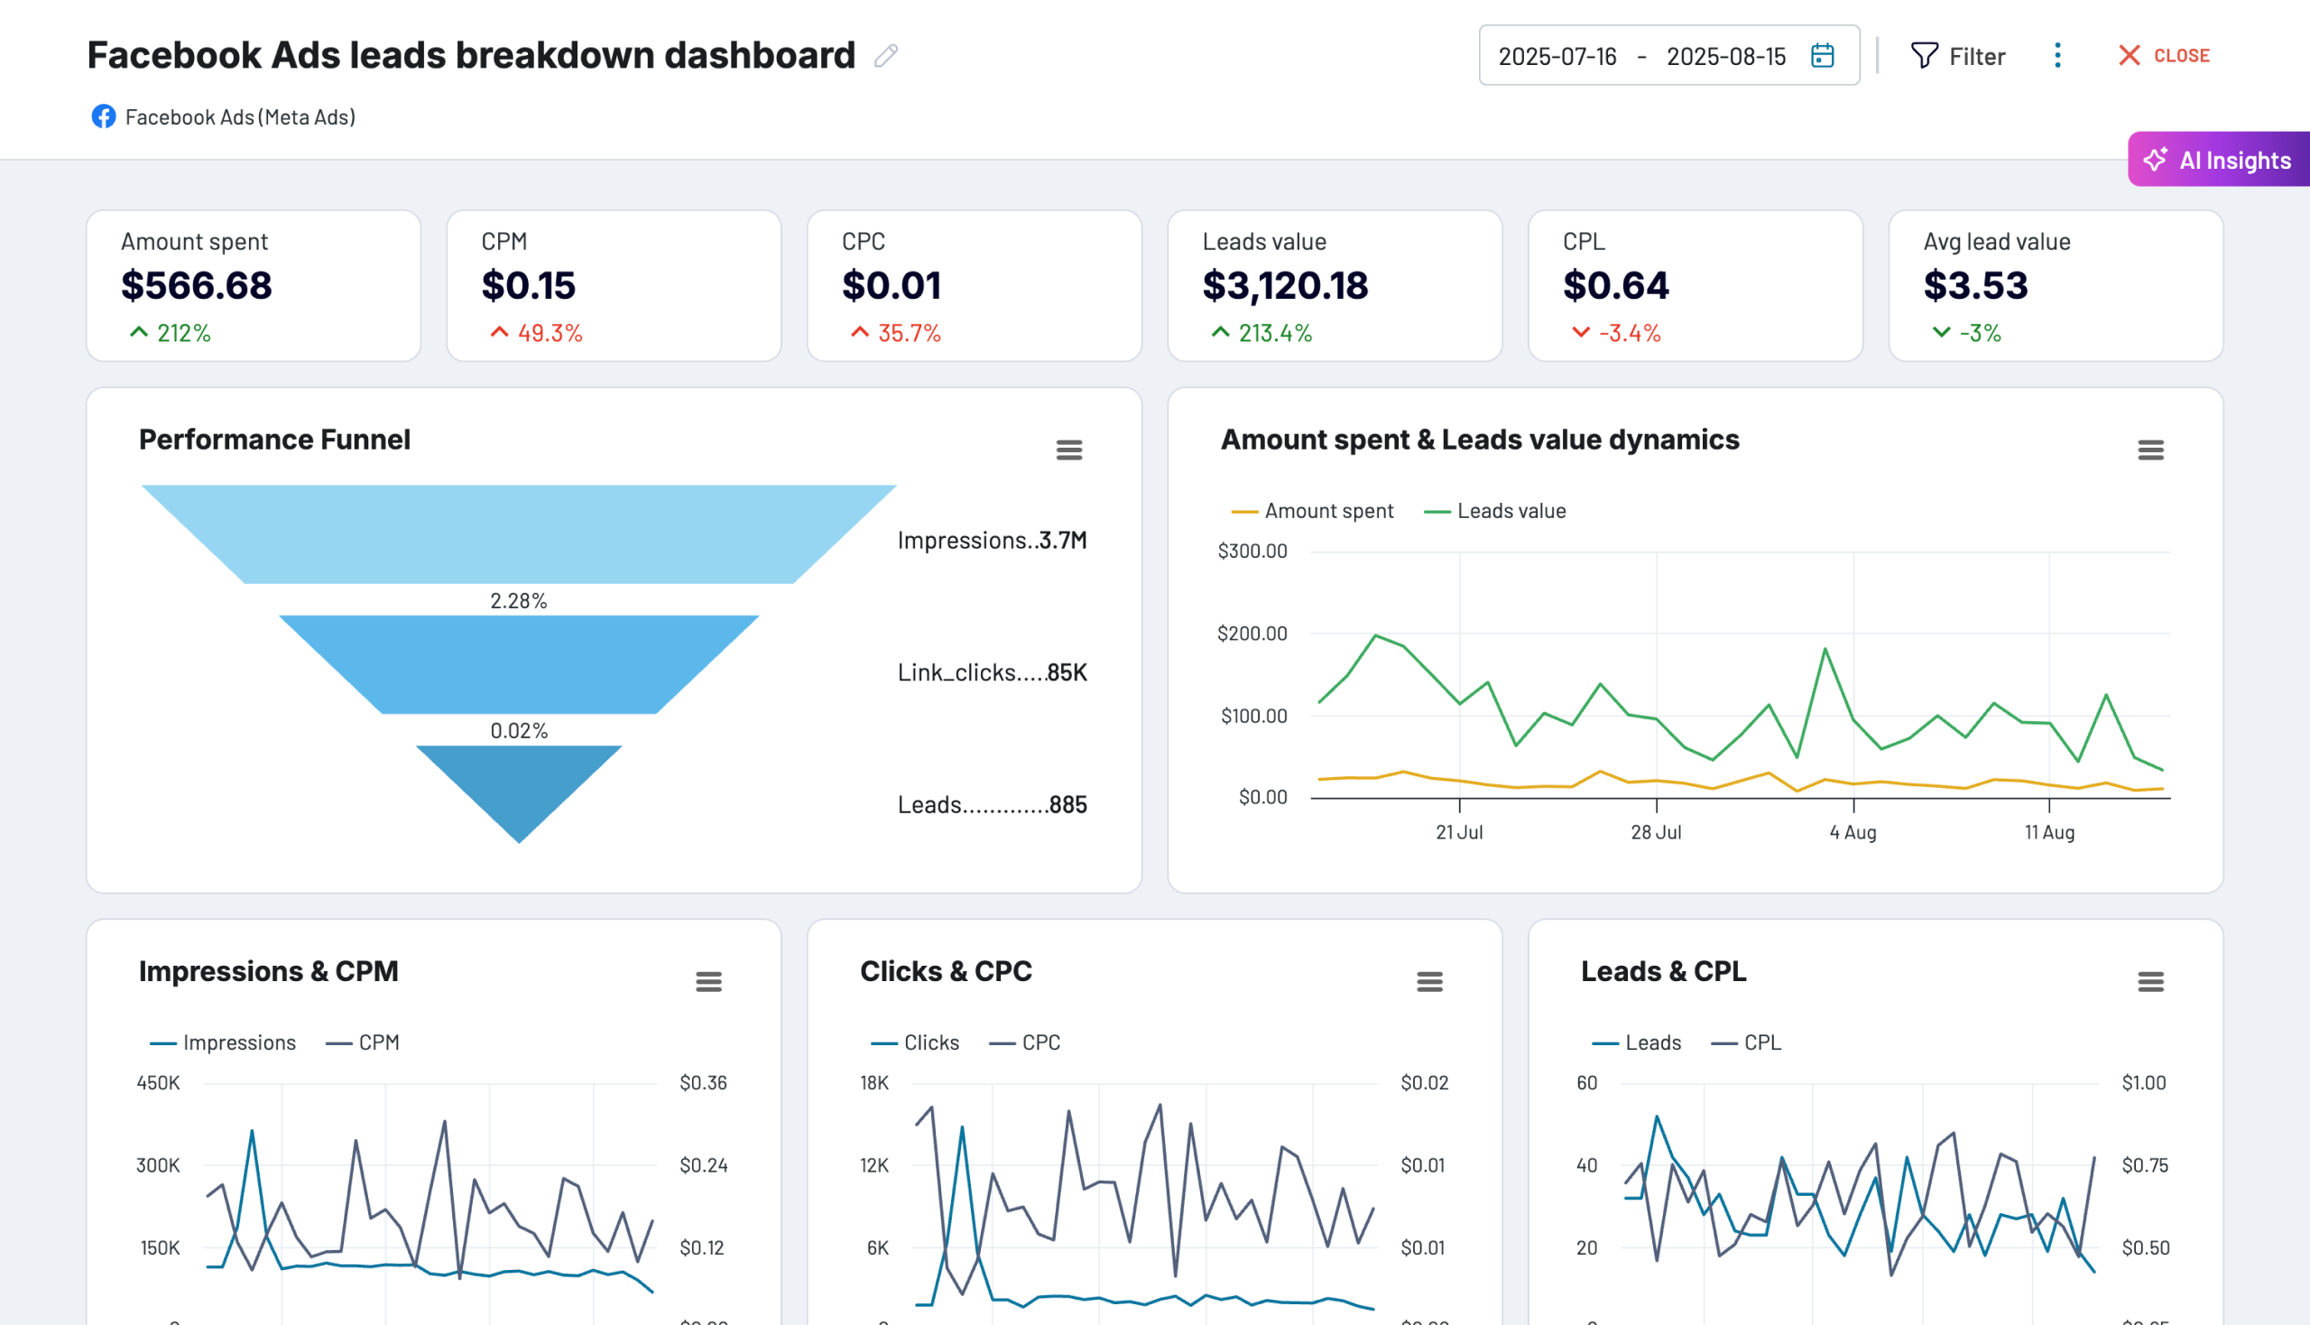
Task: Select the Facebook Ads (Meta Ads) source label
Action: pyautogui.click(x=240, y=116)
